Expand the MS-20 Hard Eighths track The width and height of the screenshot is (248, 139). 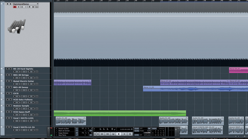(x=1, y=69)
